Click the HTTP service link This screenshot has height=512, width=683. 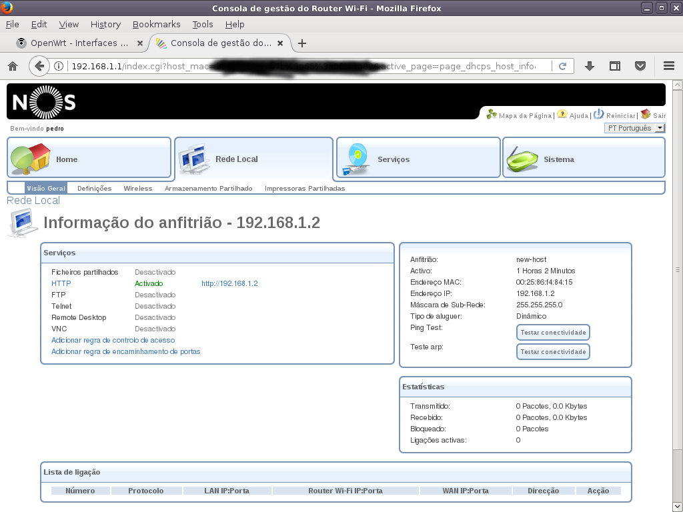coord(61,283)
